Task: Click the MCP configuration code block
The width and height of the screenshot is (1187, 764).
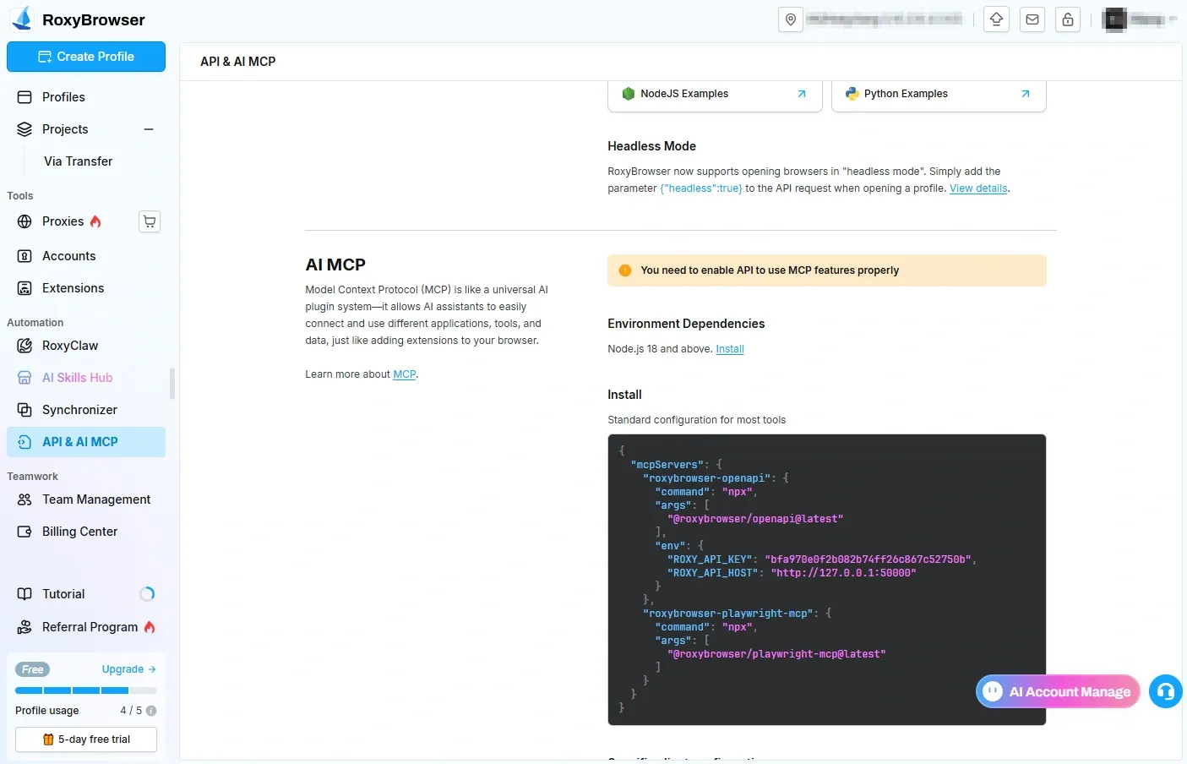Action: 827,580
